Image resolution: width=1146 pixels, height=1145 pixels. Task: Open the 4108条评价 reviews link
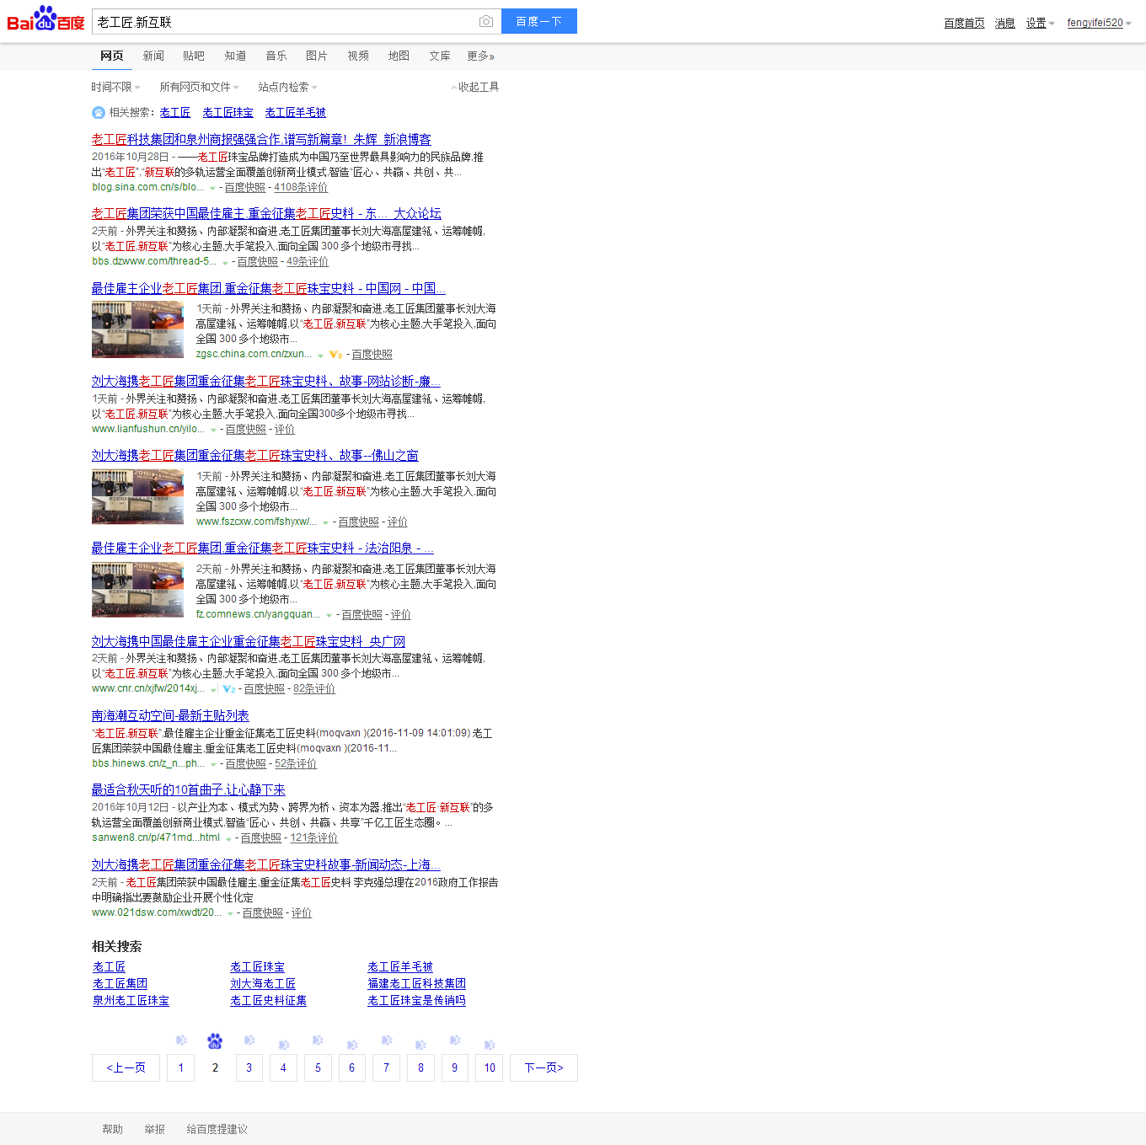point(301,188)
